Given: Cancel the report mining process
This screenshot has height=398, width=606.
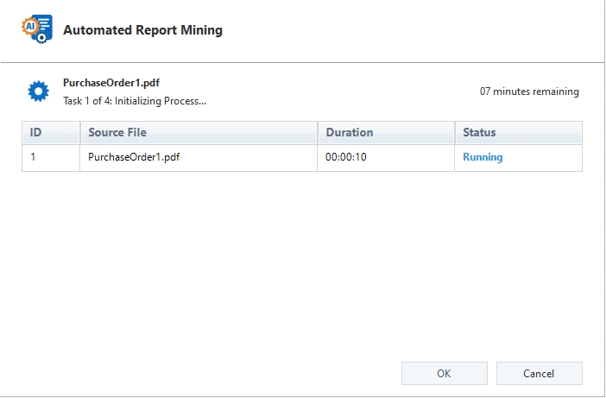Looking at the screenshot, I should tap(539, 373).
